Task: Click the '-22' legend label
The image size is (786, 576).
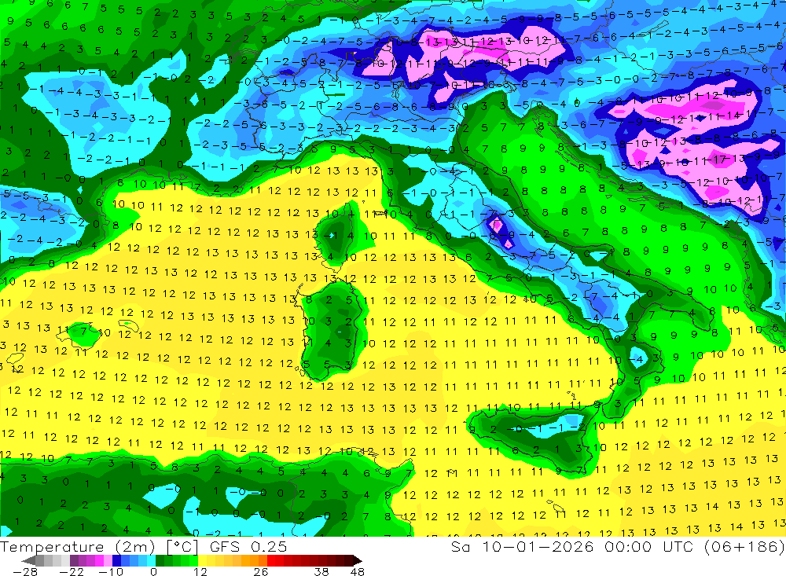Action: click(x=72, y=571)
